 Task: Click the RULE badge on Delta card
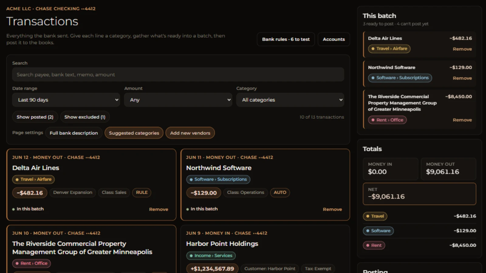pyautogui.click(x=142, y=193)
